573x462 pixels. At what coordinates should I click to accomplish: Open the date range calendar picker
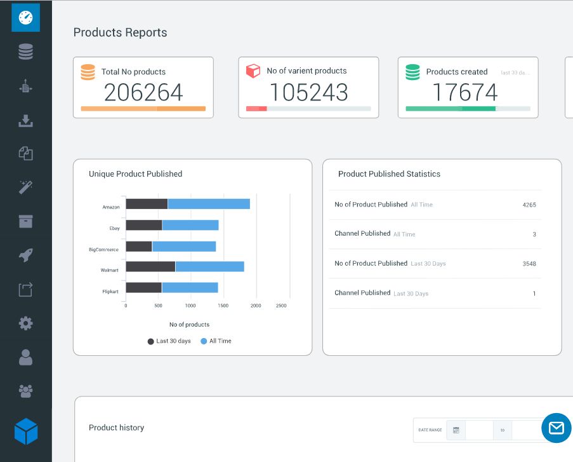coord(456,430)
